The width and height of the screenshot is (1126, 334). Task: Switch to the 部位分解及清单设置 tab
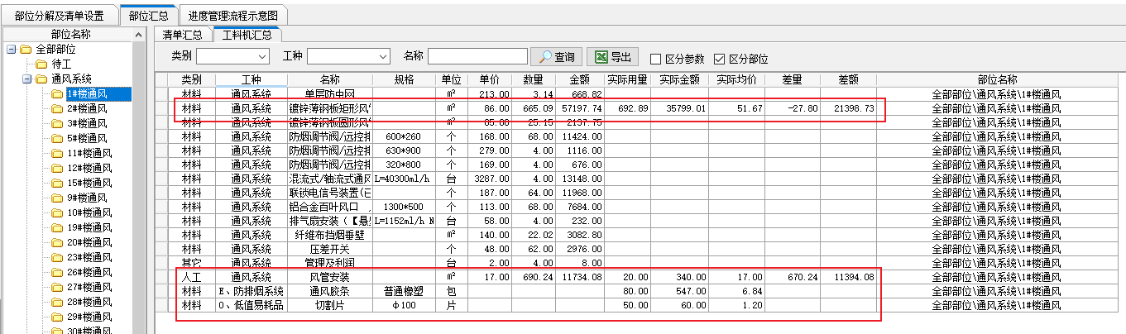pyautogui.click(x=59, y=16)
